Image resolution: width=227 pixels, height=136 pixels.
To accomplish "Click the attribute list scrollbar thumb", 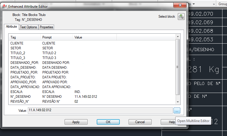I will point(178,67).
